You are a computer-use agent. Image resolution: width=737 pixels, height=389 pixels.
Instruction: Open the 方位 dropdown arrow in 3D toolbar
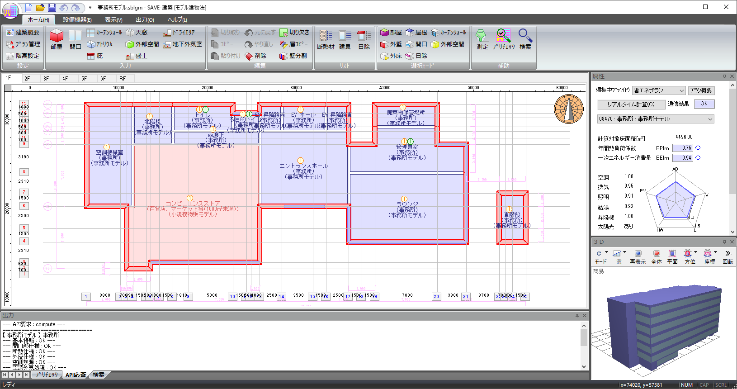click(695, 252)
